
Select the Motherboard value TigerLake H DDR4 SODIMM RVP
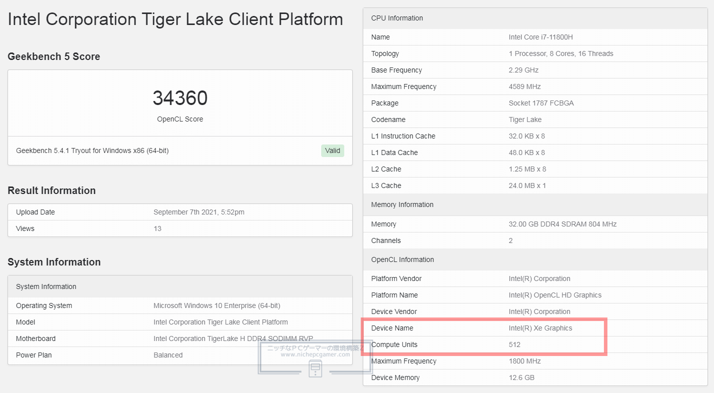pyautogui.click(x=233, y=338)
